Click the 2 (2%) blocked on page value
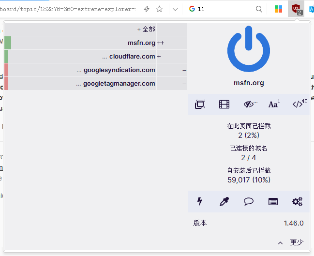The width and height of the screenshot is (314, 256). tap(249, 136)
